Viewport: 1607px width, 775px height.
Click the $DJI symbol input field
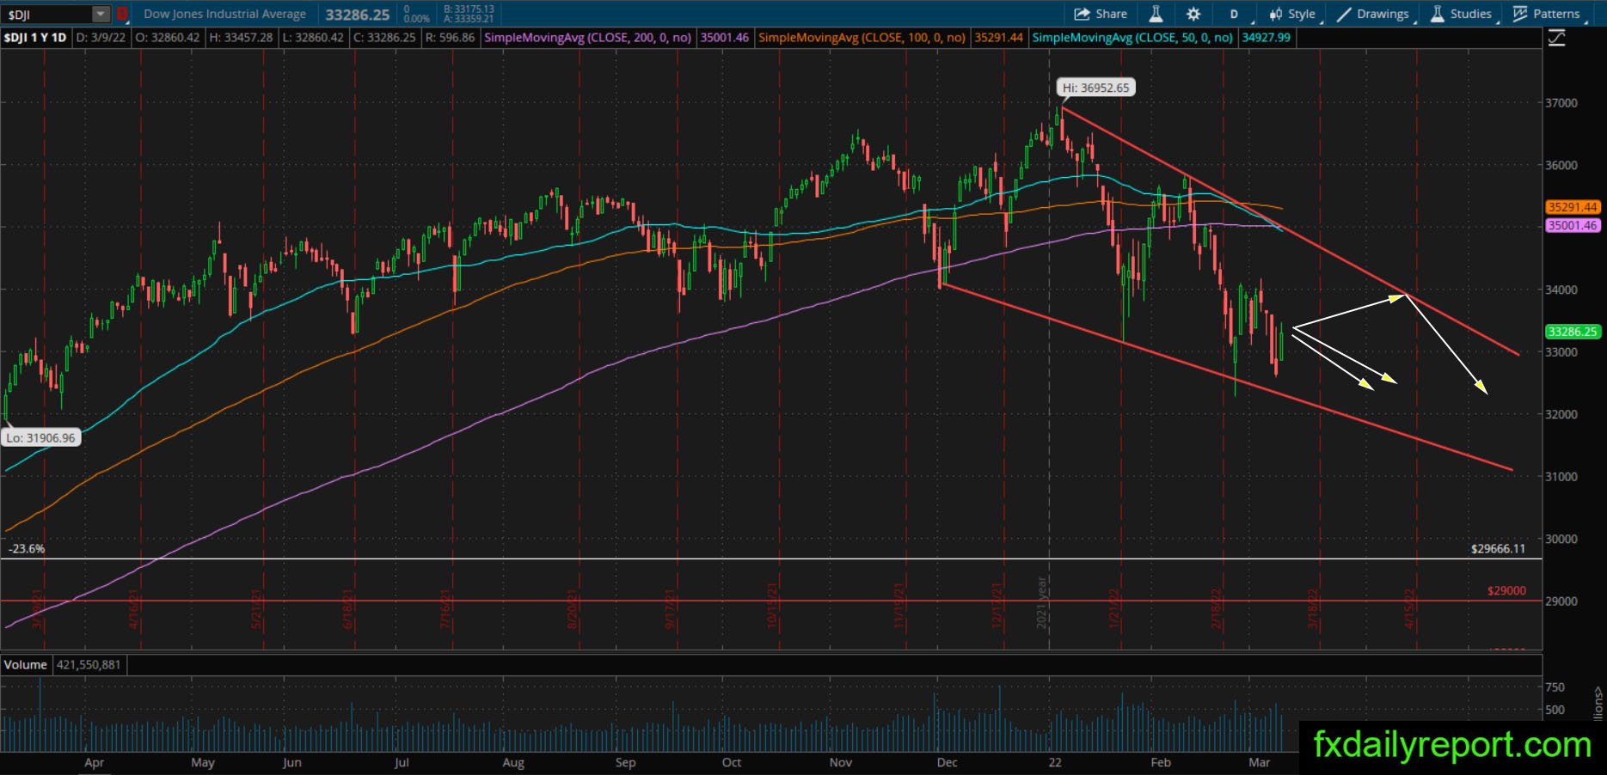click(48, 14)
